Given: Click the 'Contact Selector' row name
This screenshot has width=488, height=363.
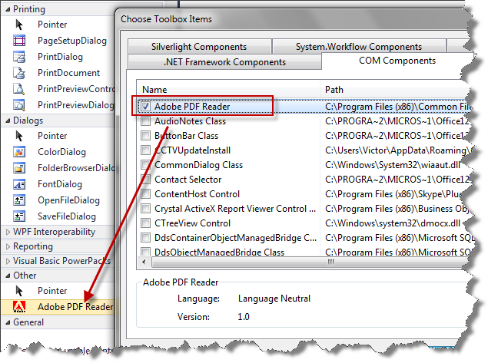Looking at the screenshot, I should click(188, 180).
